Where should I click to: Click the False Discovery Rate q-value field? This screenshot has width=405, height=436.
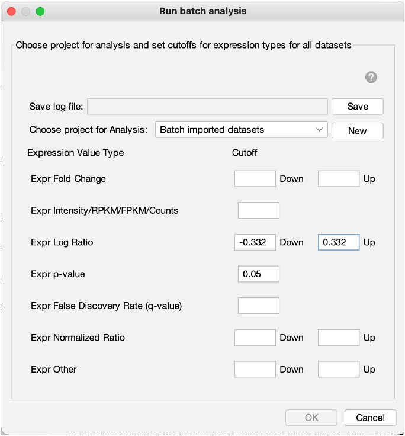(258, 306)
